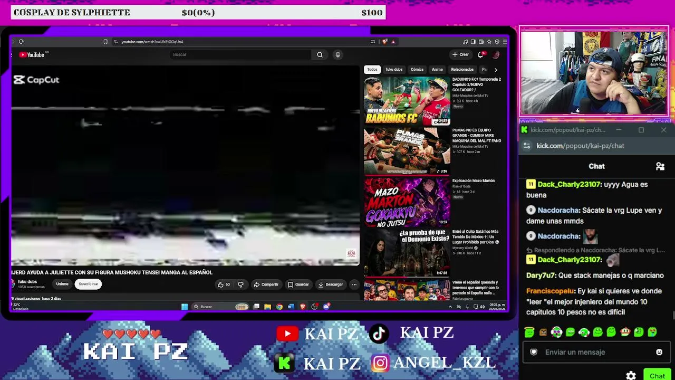Image resolution: width=675 pixels, height=380 pixels.
Task: Send message with the green Chat button
Action: [x=657, y=376]
